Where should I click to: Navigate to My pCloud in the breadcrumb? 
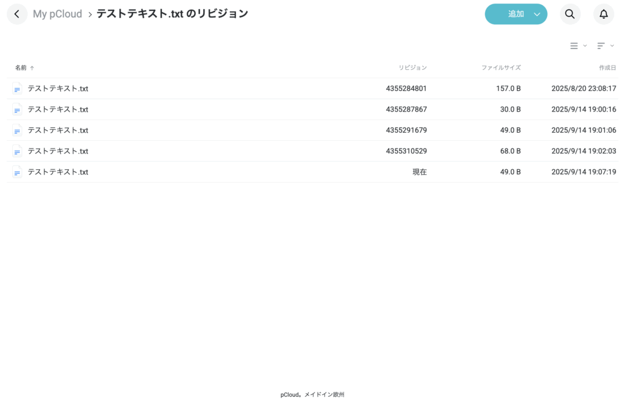tap(58, 13)
